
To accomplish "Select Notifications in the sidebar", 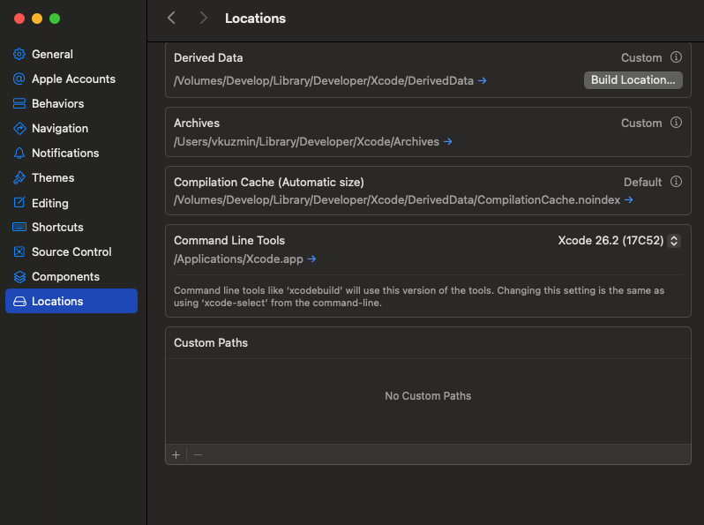I will pos(71,154).
